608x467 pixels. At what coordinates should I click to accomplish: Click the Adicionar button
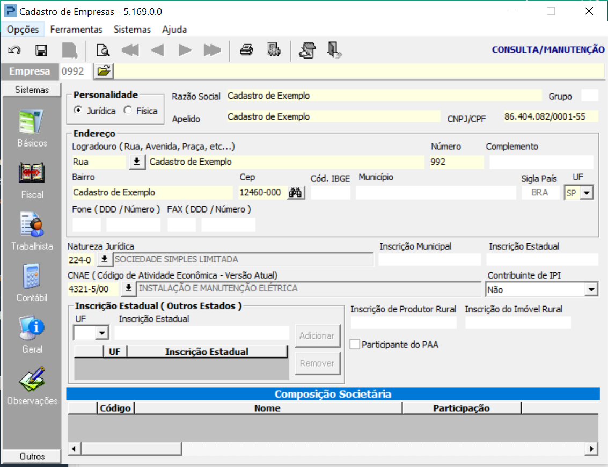click(x=317, y=336)
